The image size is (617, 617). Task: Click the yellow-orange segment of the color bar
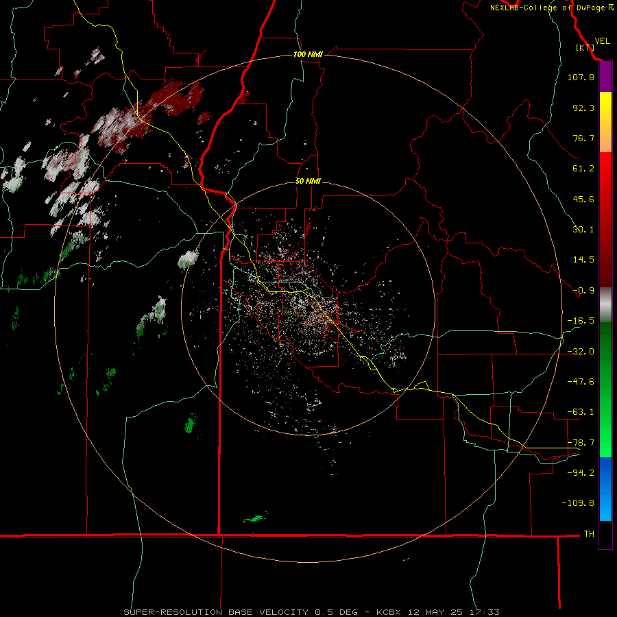click(605, 122)
